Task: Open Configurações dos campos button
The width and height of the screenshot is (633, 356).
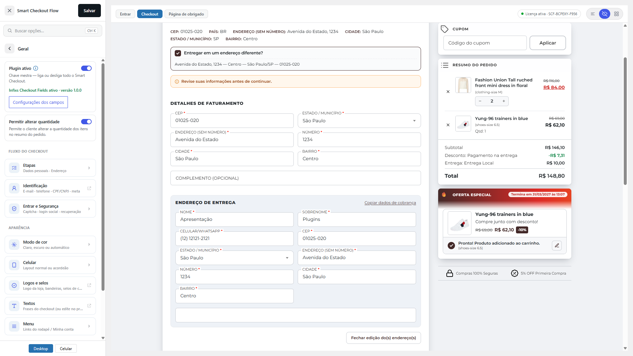Action: point(38,102)
